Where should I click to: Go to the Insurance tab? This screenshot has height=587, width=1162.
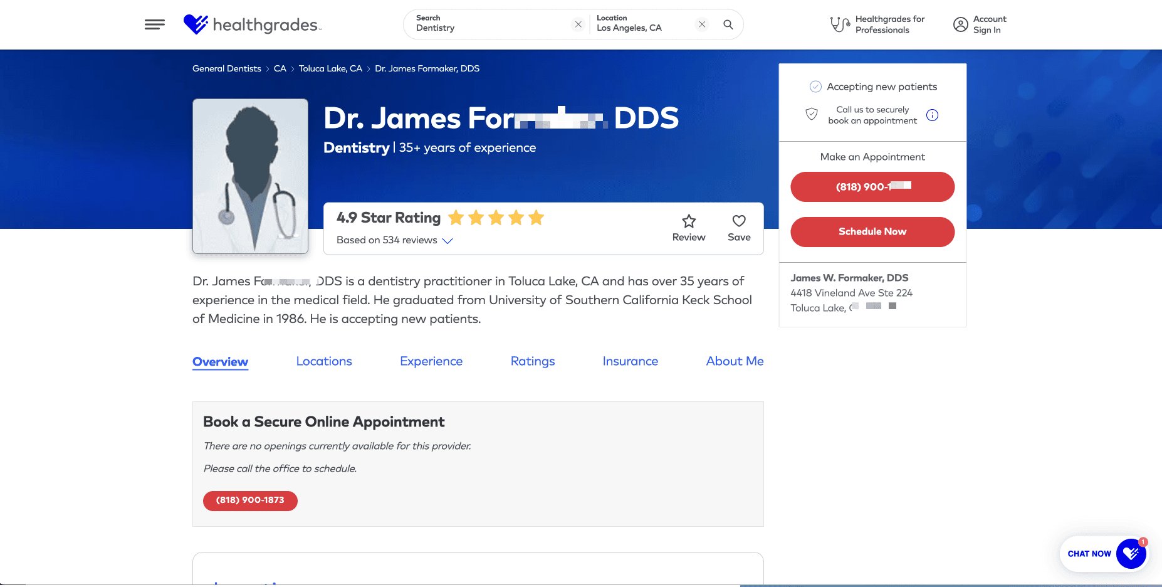click(631, 361)
